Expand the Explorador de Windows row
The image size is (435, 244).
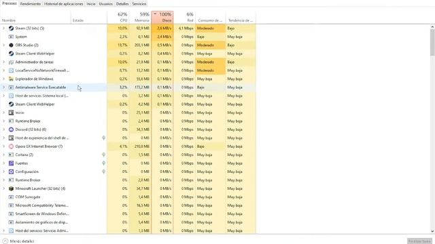[3, 79]
